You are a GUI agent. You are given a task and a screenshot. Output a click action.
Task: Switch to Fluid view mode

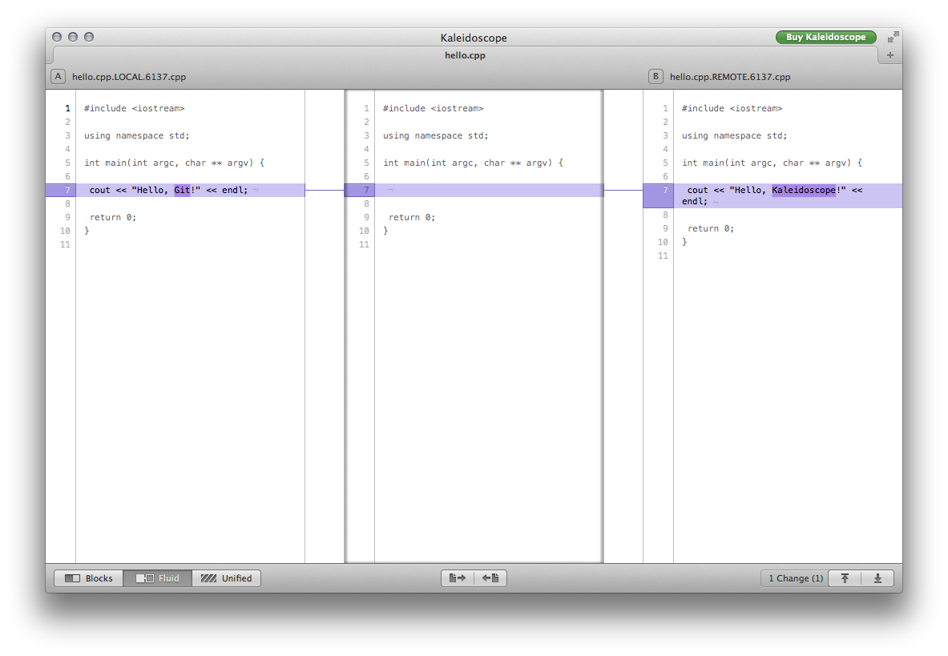click(x=158, y=578)
